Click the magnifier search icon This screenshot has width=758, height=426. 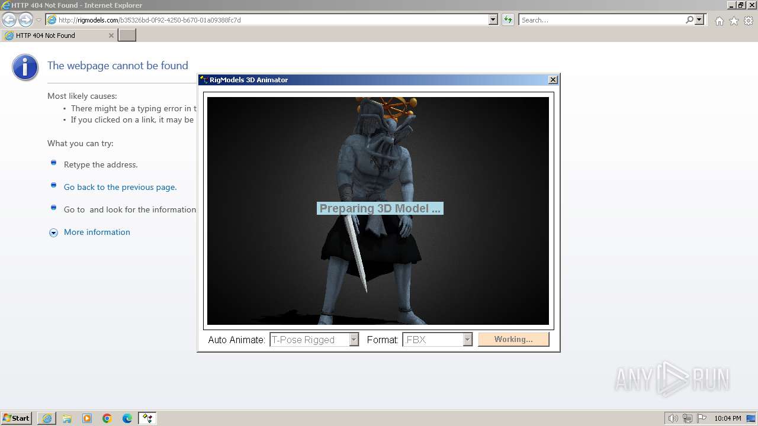(689, 20)
